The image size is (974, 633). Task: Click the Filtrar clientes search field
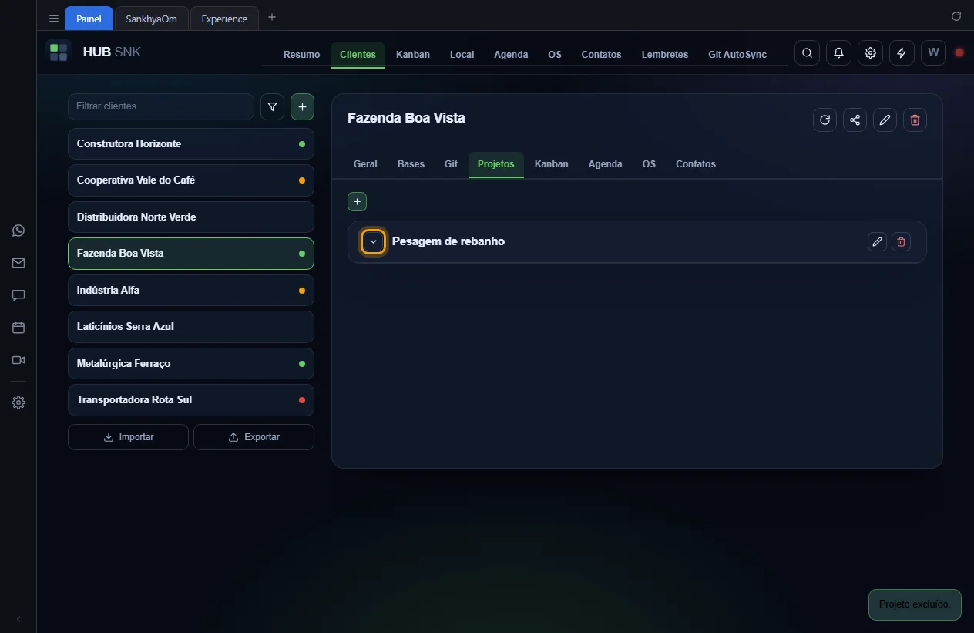tap(161, 106)
